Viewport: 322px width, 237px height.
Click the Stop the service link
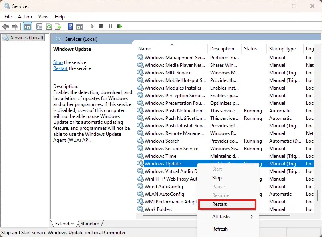tap(58, 62)
